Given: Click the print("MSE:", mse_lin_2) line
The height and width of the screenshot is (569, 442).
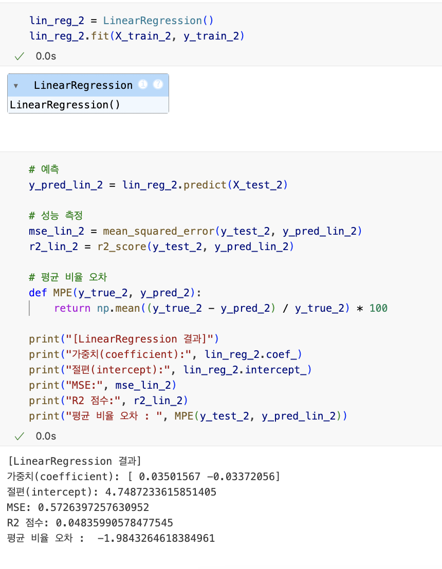Looking at the screenshot, I should [103, 385].
